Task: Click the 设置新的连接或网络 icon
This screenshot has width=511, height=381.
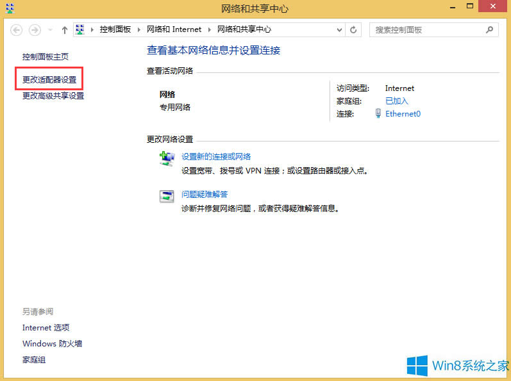Action: click(167, 159)
